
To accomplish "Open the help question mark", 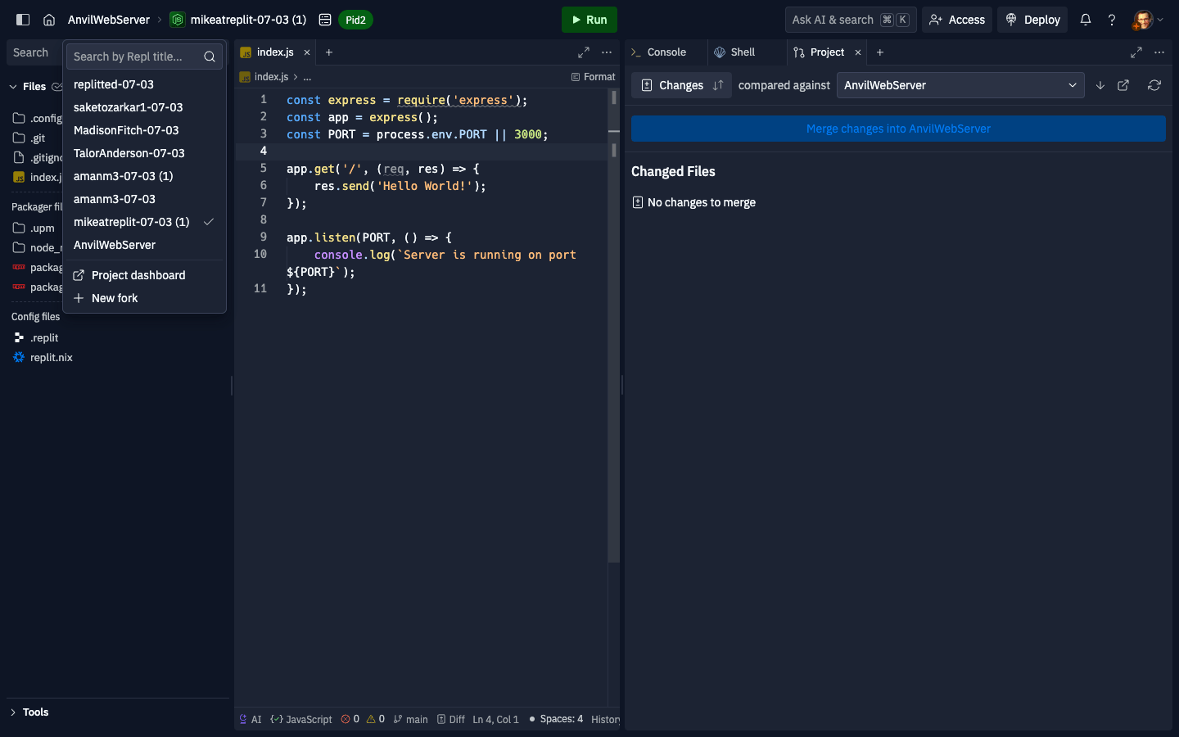I will (x=1112, y=20).
